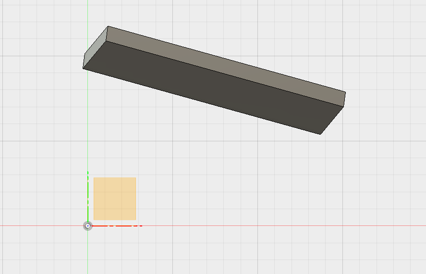Select the small light gray end face
The width and height of the screenshot is (426, 274).
(x=95, y=48)
